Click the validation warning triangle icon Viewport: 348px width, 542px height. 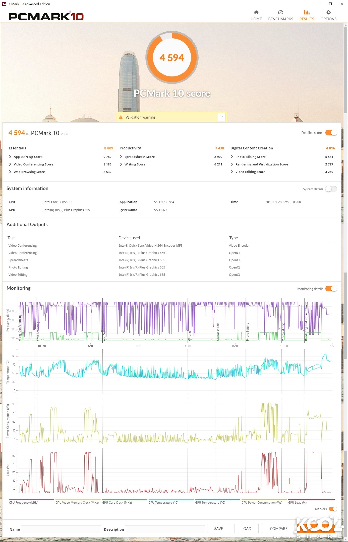click(x=121, y=117)
